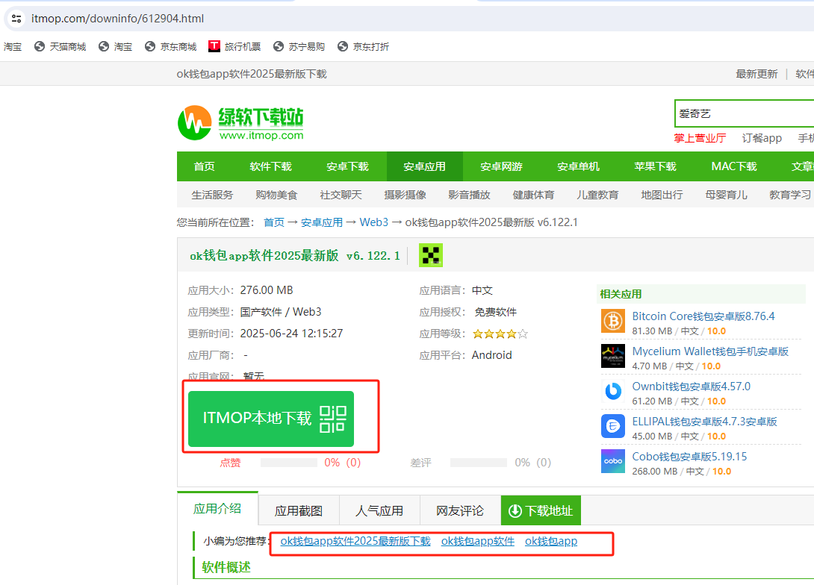
Task: Click the search field containing 爱奇艺
Action: [x=743, y=113]
